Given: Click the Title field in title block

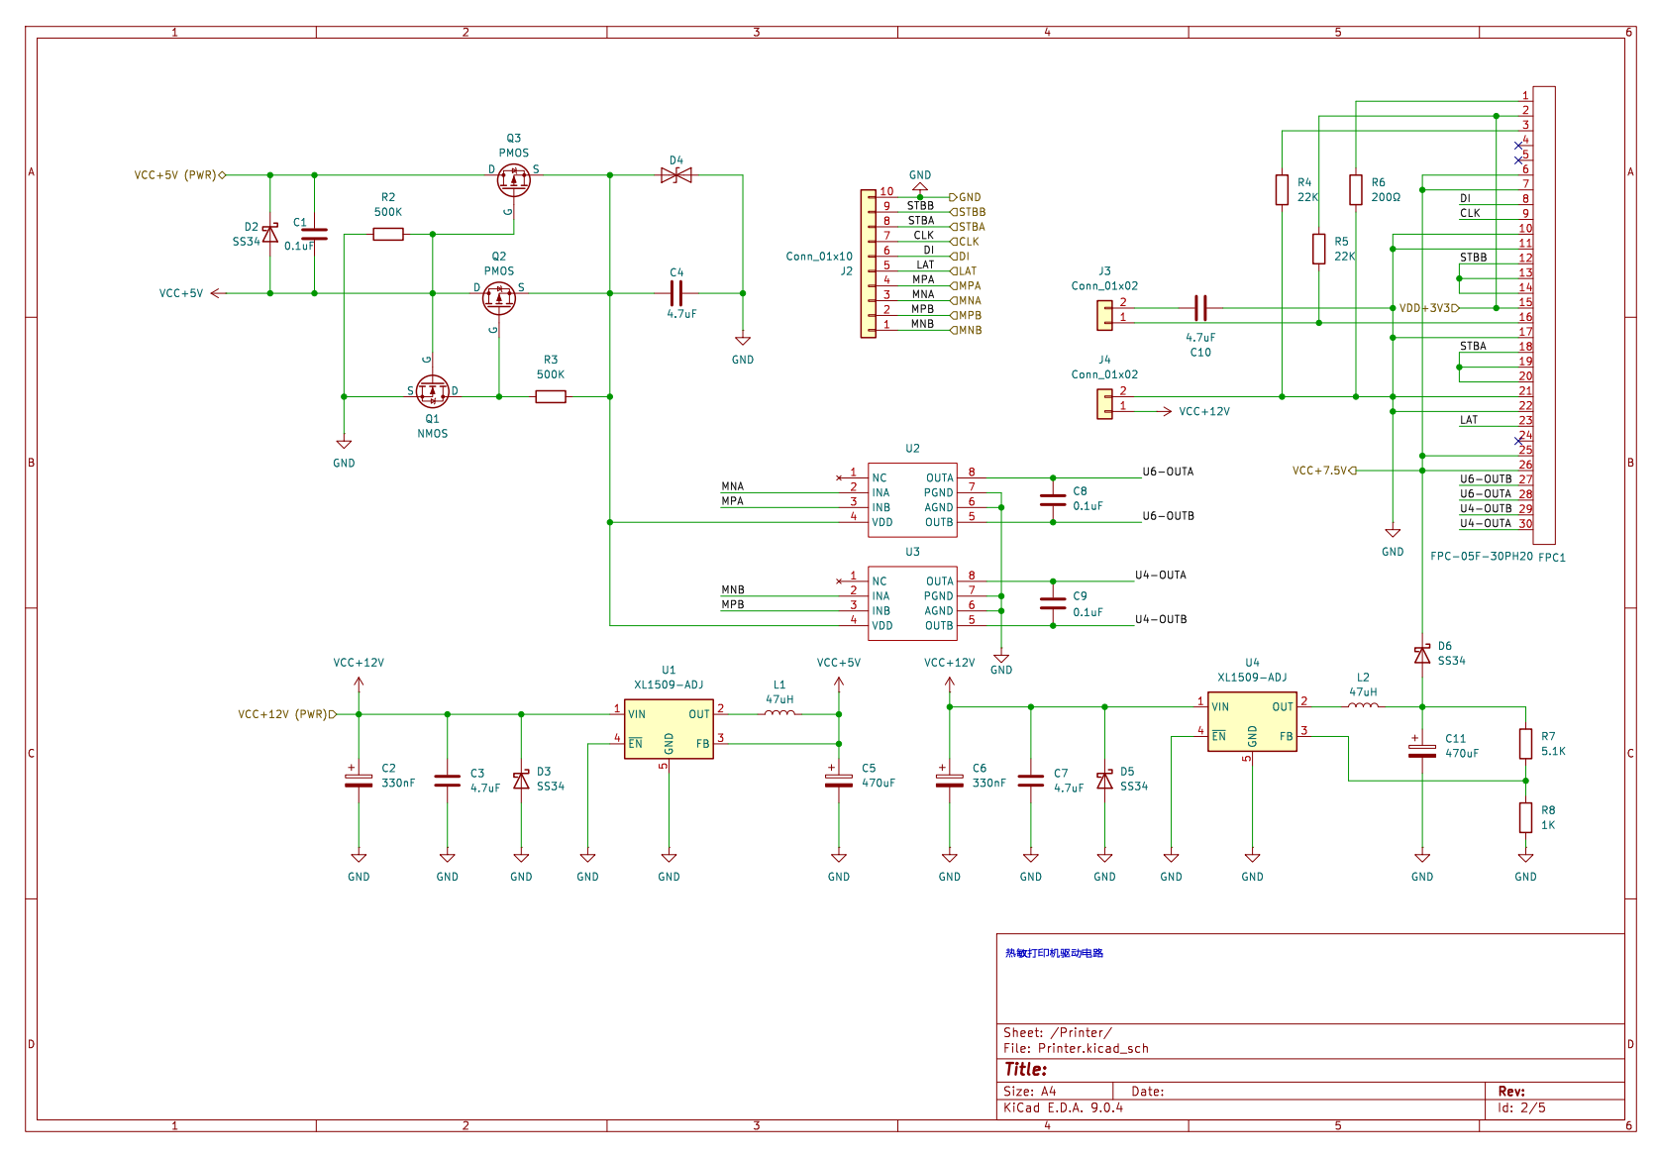Looking at the screenshot, I should pos(1026,1070).
